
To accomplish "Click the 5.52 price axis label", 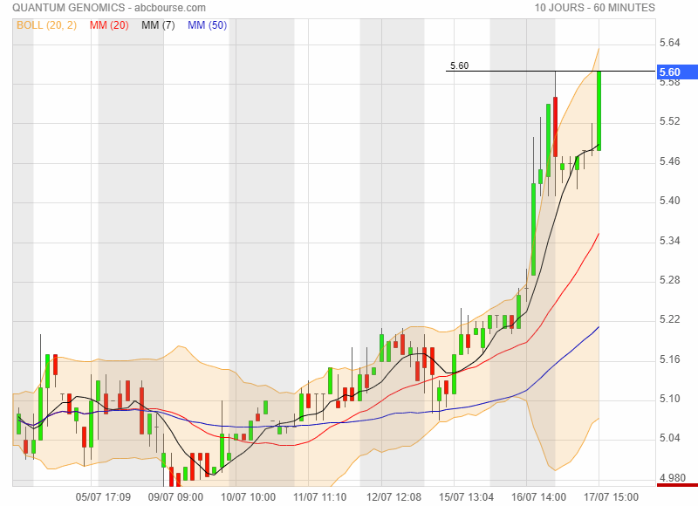I will click(x=670, y=121).
